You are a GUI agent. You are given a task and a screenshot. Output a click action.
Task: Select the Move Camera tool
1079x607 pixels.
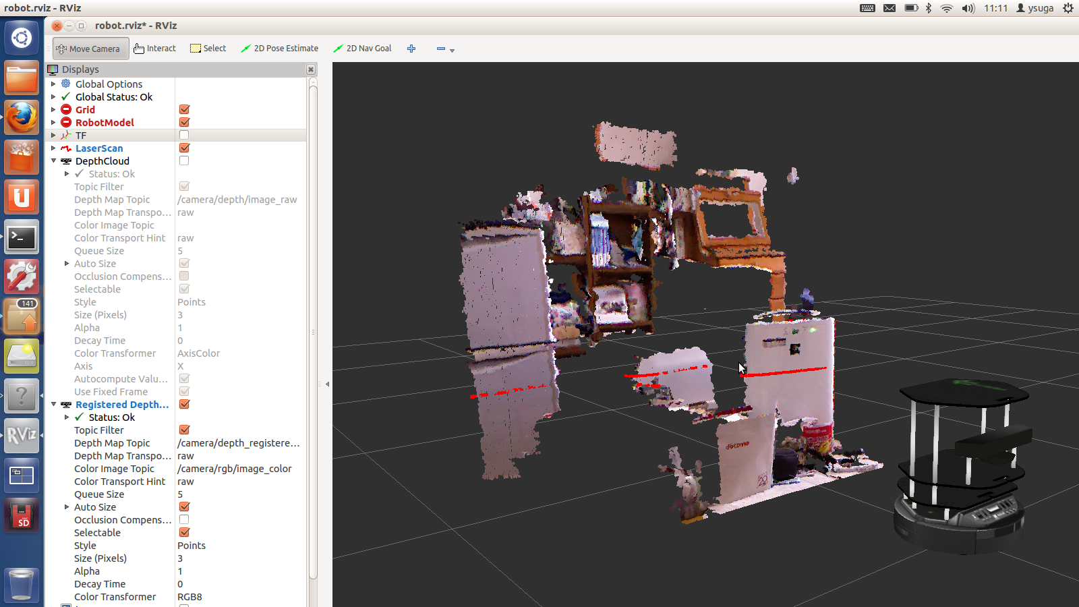(x=88, y=49)
